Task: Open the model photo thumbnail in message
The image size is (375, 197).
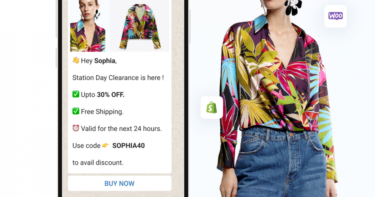Action: [88, 26]
